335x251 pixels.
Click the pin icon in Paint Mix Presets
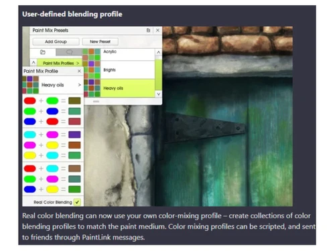tap(148, 30)
